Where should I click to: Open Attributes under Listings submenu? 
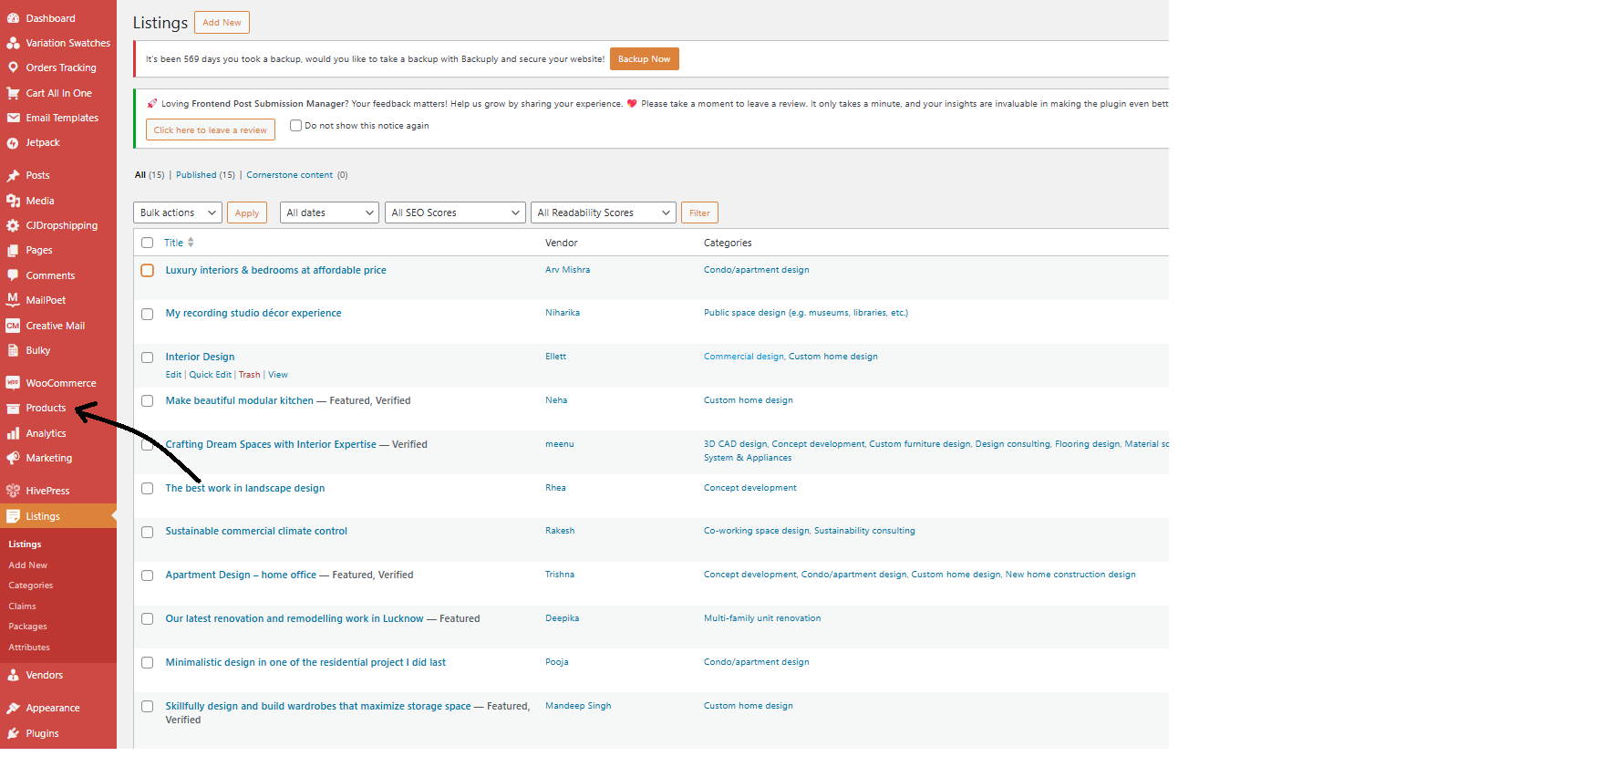(29, 648)
